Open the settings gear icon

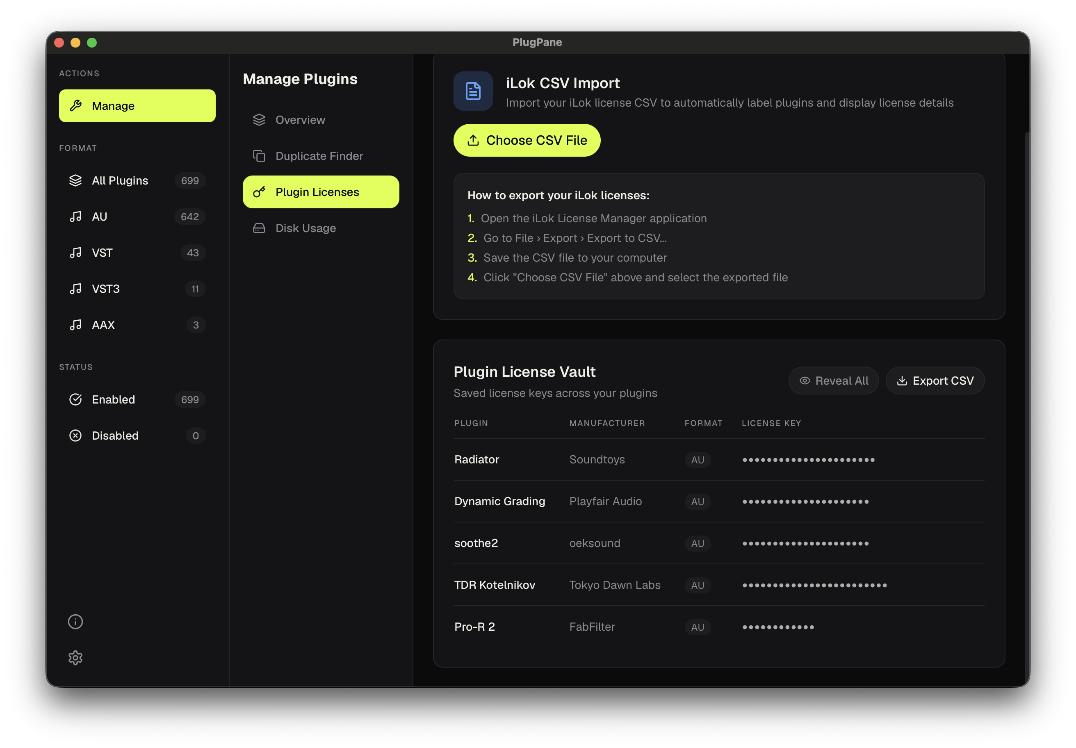click(x=75, y=657)
